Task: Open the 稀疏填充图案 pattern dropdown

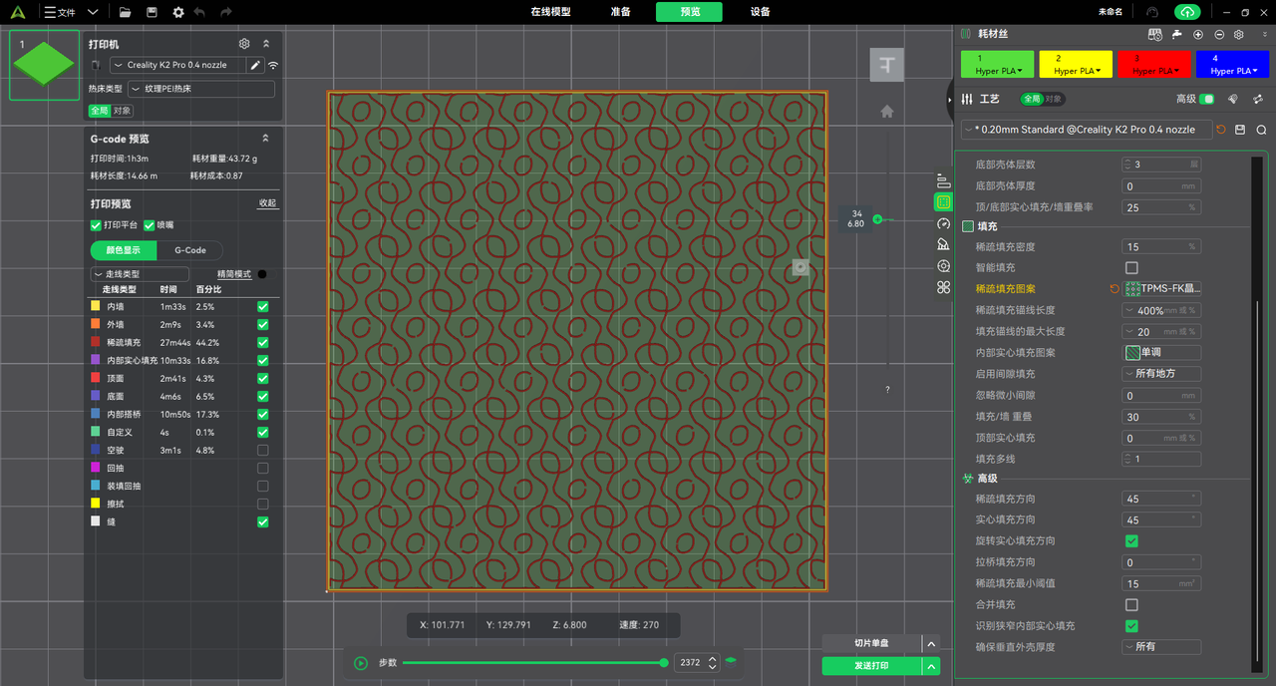Action: point(1162,289)
